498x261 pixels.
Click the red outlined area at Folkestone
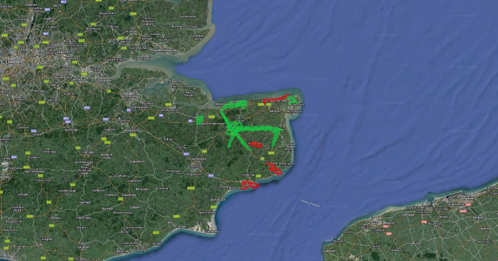[249, 185]
